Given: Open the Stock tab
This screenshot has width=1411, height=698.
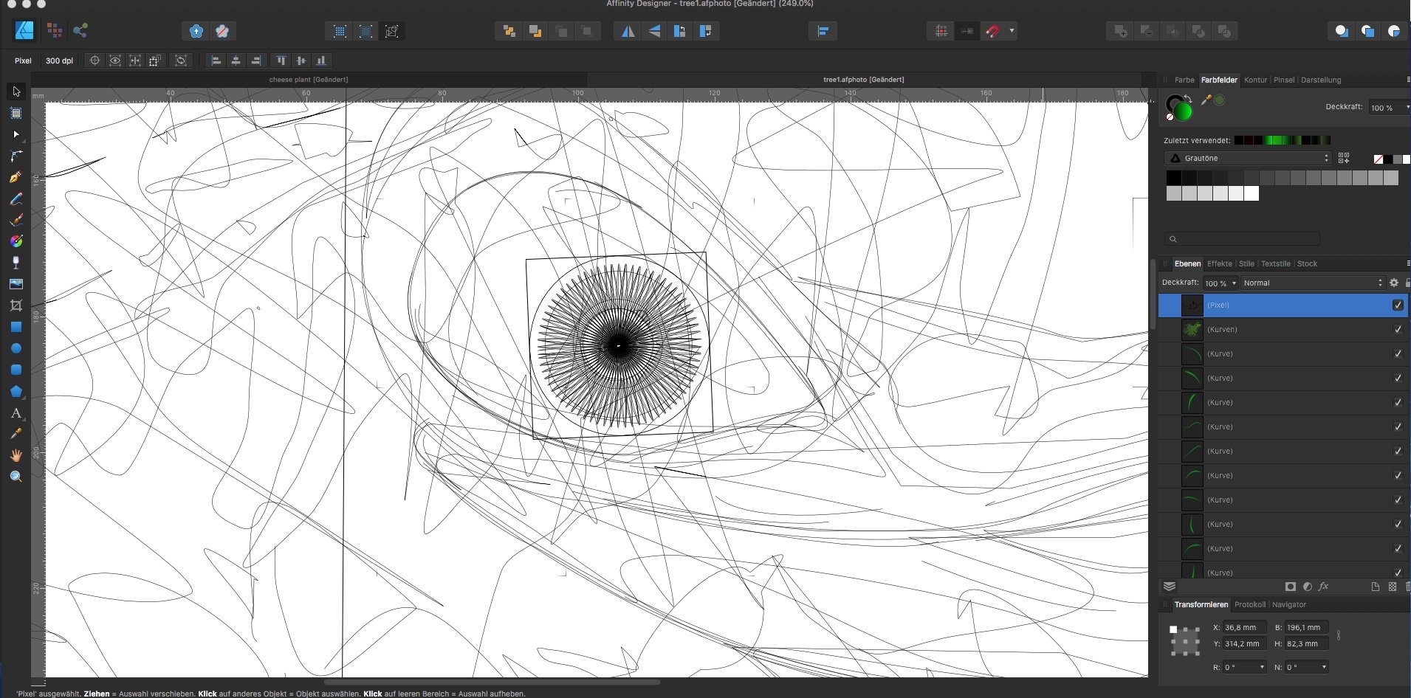Looking at the screenshot, I should (1307, 263).
